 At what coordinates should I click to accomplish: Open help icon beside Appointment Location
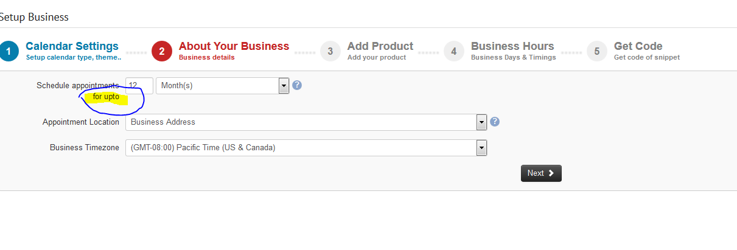pyautogui.click(x=495, y=122)
